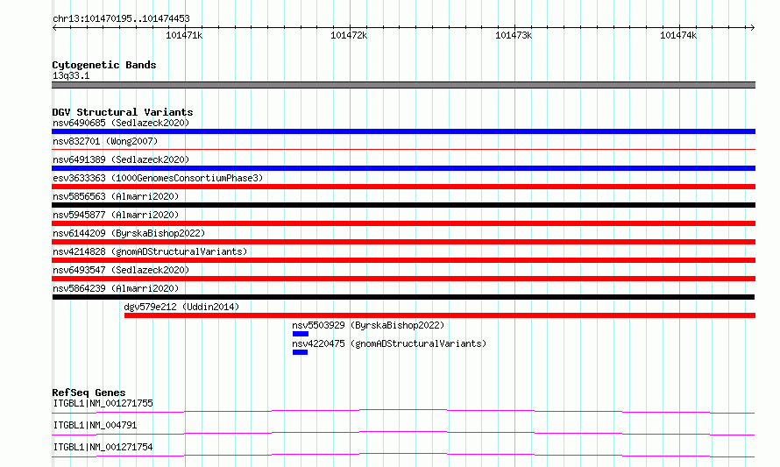The width and height of the screenshot is (780, 467).
Task: Open dgv579e212 (Uddin2014) variant label
Action: (181, 307)
